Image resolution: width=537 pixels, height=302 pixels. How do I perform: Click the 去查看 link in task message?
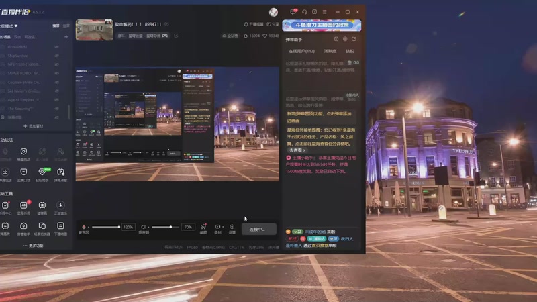pyautogui.click(x=297, y=150)
